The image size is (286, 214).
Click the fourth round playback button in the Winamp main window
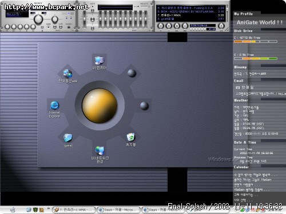pos(27,27)
